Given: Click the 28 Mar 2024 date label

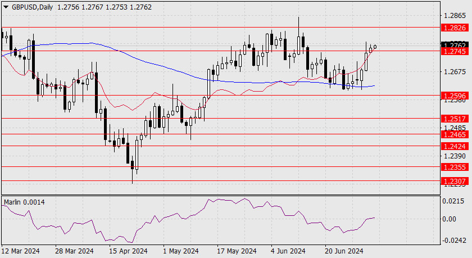Looking at the screenshot, I should tap(74, 251).
